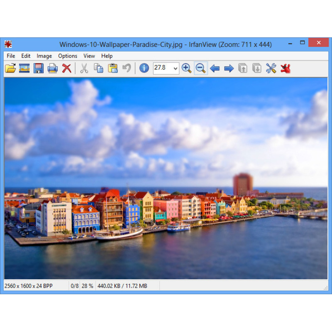Go to the previous image in the folder
The image size is (332, 332).
[x=215, y=68]
